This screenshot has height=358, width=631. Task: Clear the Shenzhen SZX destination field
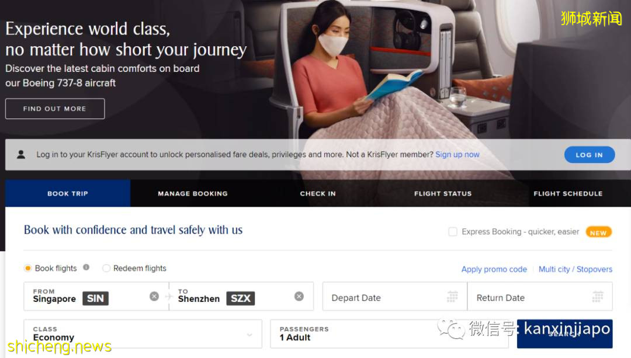tap(299, 297)
